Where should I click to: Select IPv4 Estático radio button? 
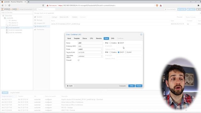coord(110,43)
